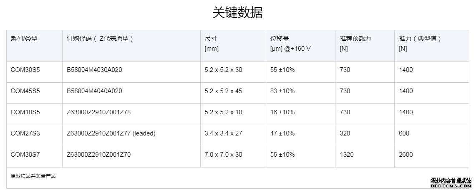Select the 位移量 column header
This screenshot has height=192, width=476.
coord(290,44)
